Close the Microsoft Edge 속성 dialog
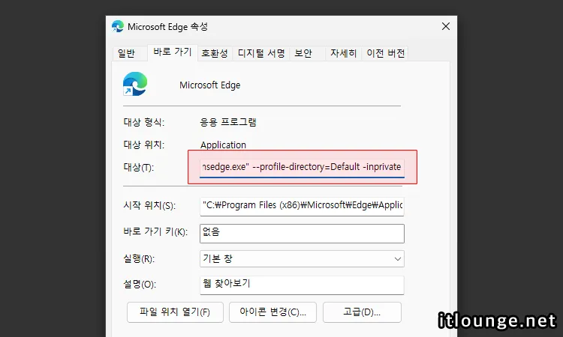The image size is (563, 337). (x=446, y=26)
